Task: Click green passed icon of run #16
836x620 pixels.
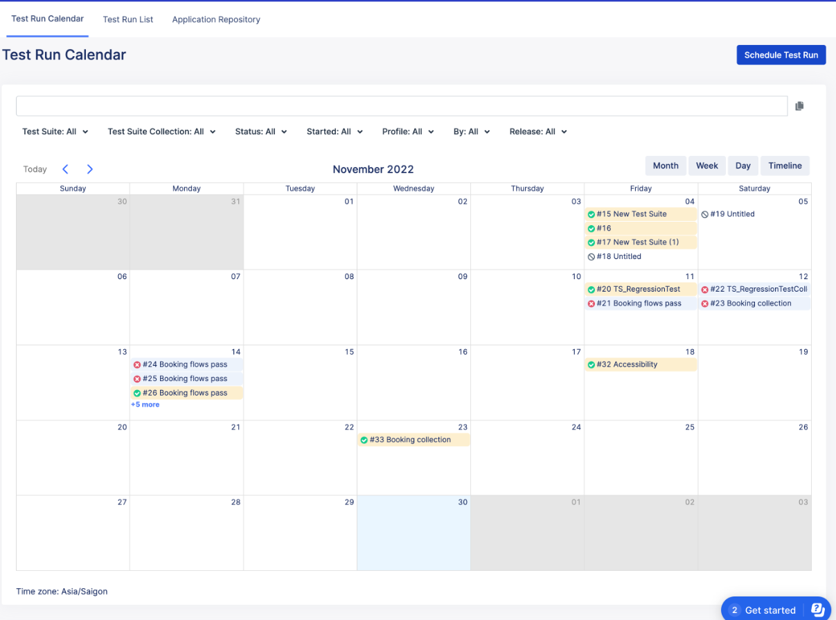Action: pos(592,229)
